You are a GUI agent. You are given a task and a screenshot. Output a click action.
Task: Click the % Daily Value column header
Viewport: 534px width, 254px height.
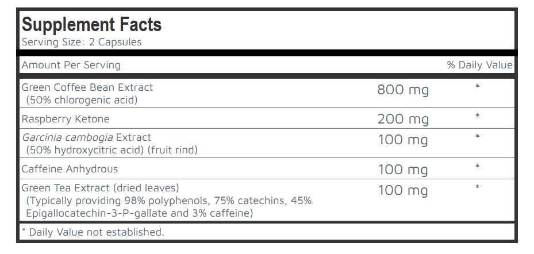click(479, 65)
